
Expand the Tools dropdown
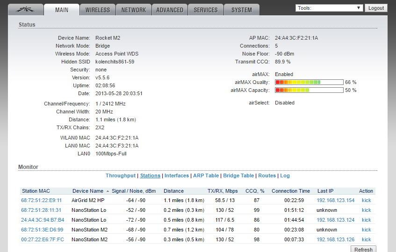329,8
